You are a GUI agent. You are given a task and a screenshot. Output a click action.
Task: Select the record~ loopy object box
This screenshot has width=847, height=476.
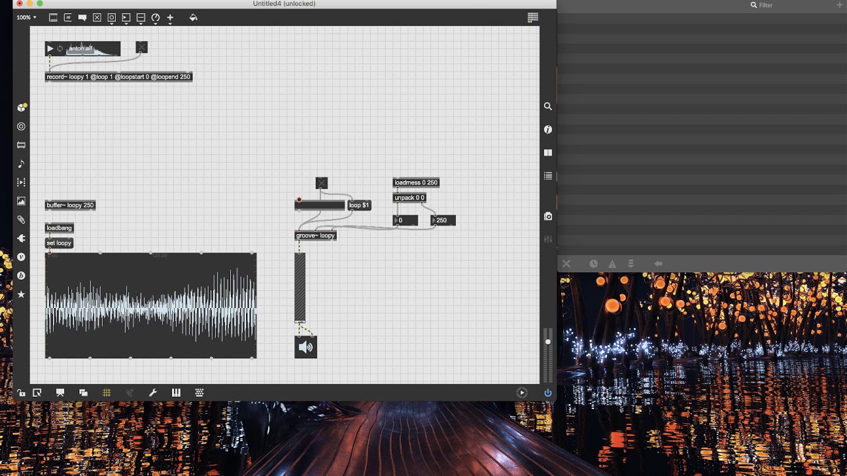point(118,77)
